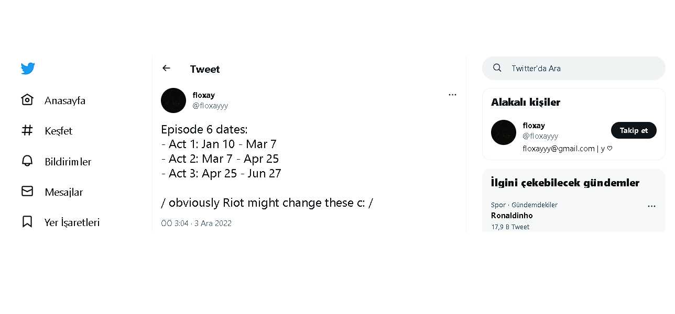
Task: Click the Mesajlar envelope icon
Action: pyautogui.click(x=27, y=192)
